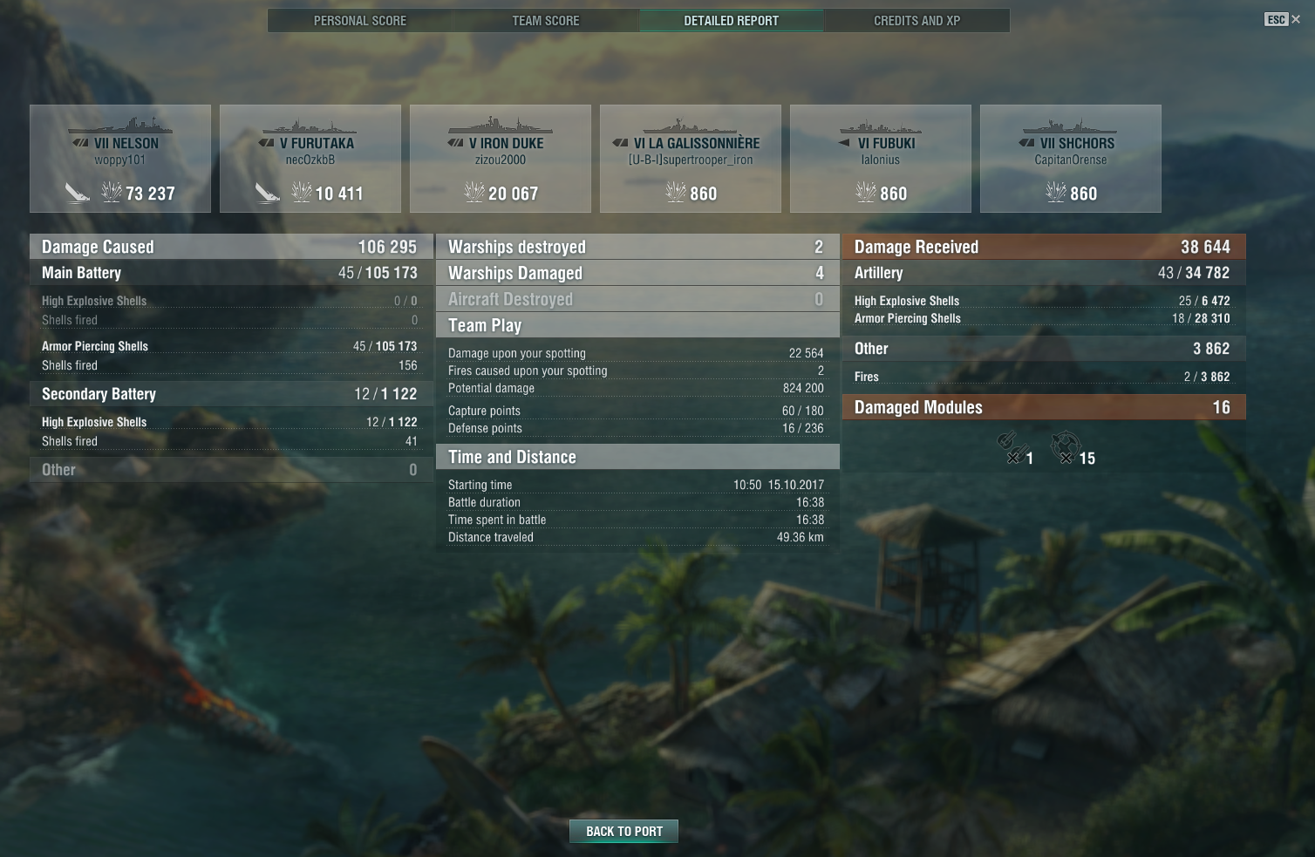Select the VI La Galissonnière ship card
1315x857 pixels.
coord(691,159)
